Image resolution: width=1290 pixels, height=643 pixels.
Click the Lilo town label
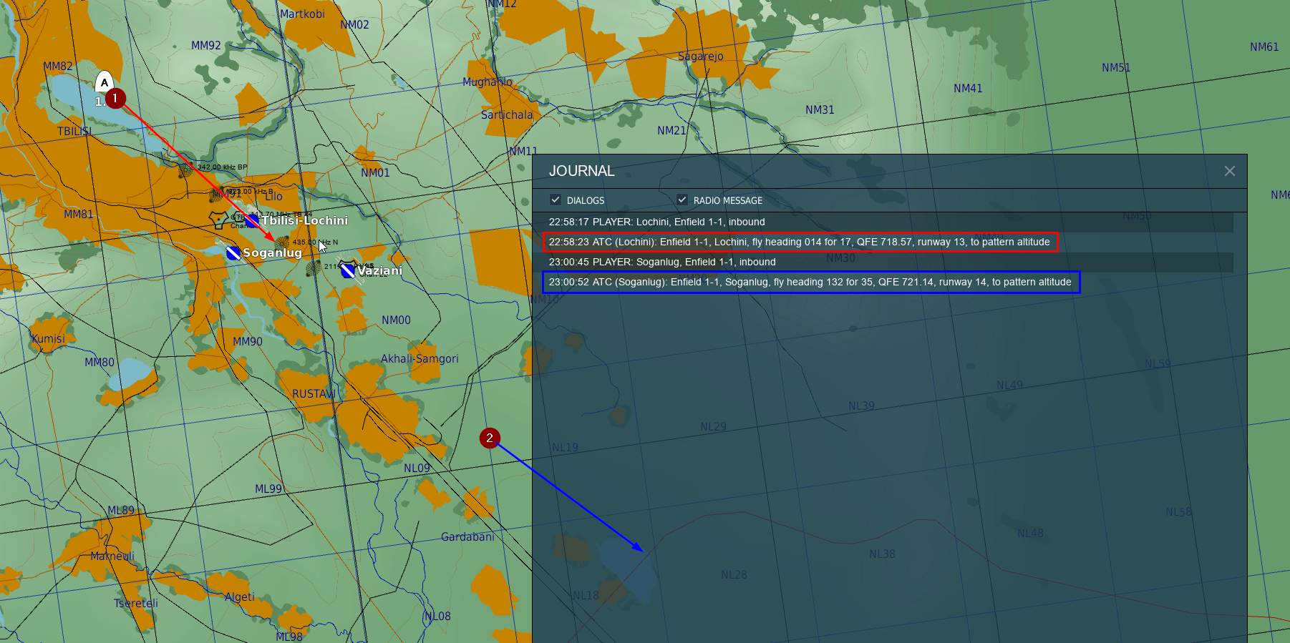point(273,196)
